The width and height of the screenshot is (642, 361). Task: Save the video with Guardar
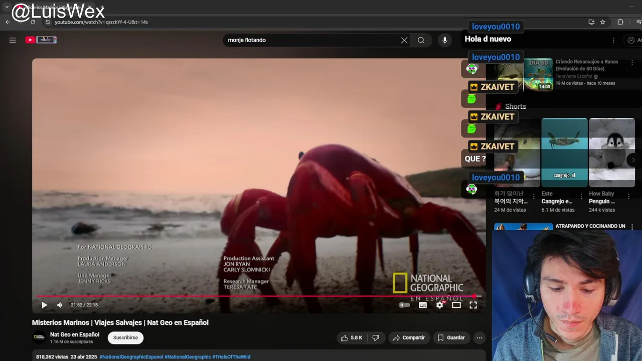click(451, 338)
